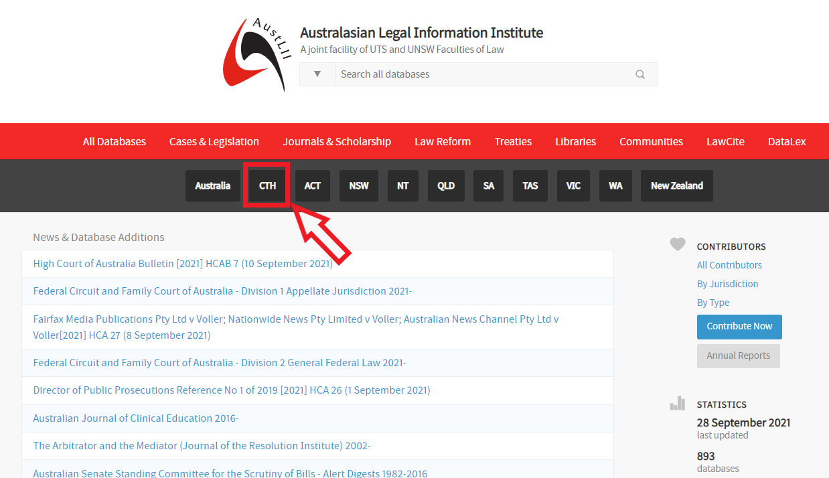Select the Australia jurisdiction button

[213, 185]
